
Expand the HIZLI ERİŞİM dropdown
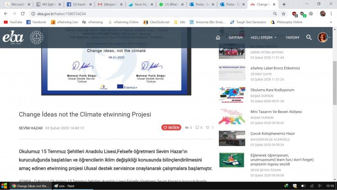(264, 38)
